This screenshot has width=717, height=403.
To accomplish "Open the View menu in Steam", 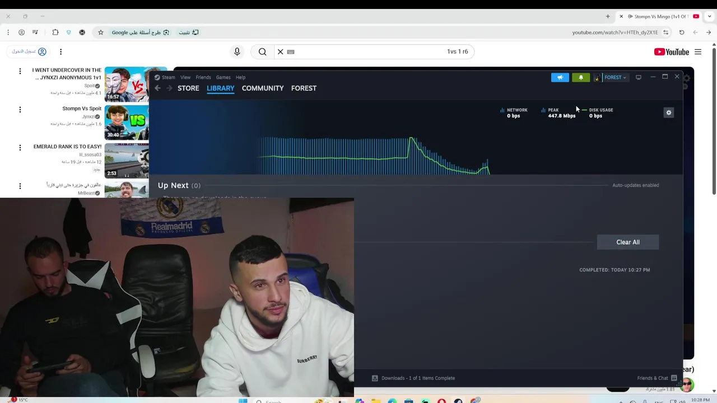I will click(185, 77).
